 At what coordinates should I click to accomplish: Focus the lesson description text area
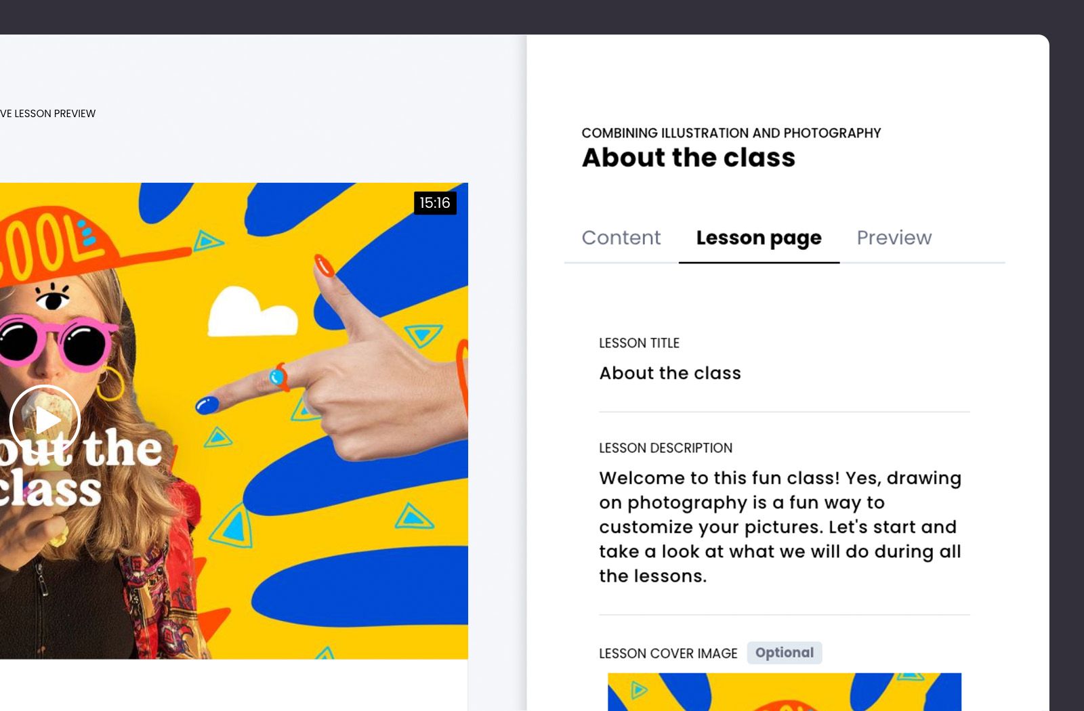784,527
